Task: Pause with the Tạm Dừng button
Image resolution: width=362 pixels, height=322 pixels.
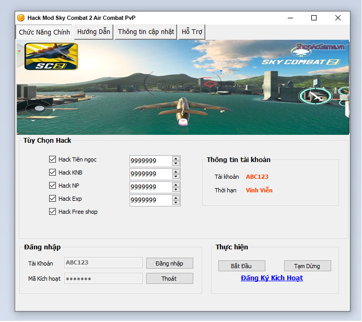Action: click(x=308, y=266)
